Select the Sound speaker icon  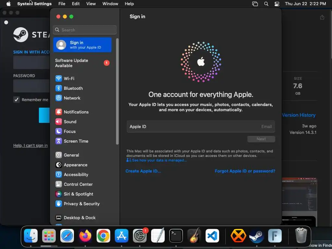59,122
